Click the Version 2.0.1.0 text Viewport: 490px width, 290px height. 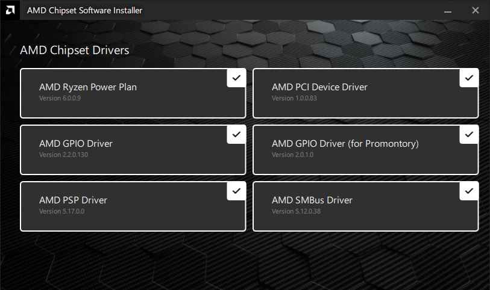point(292,155)
